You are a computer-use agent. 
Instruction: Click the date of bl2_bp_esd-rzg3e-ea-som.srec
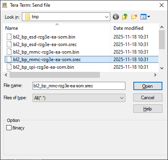(131, 44)
